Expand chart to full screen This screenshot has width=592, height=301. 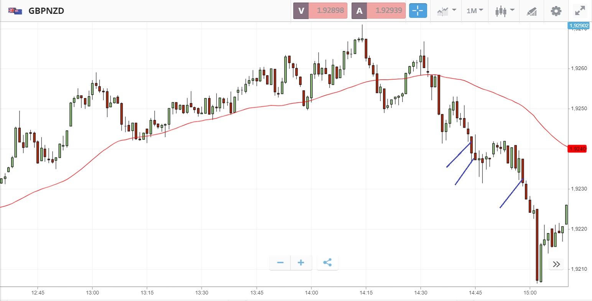click(x=580, y=11)
